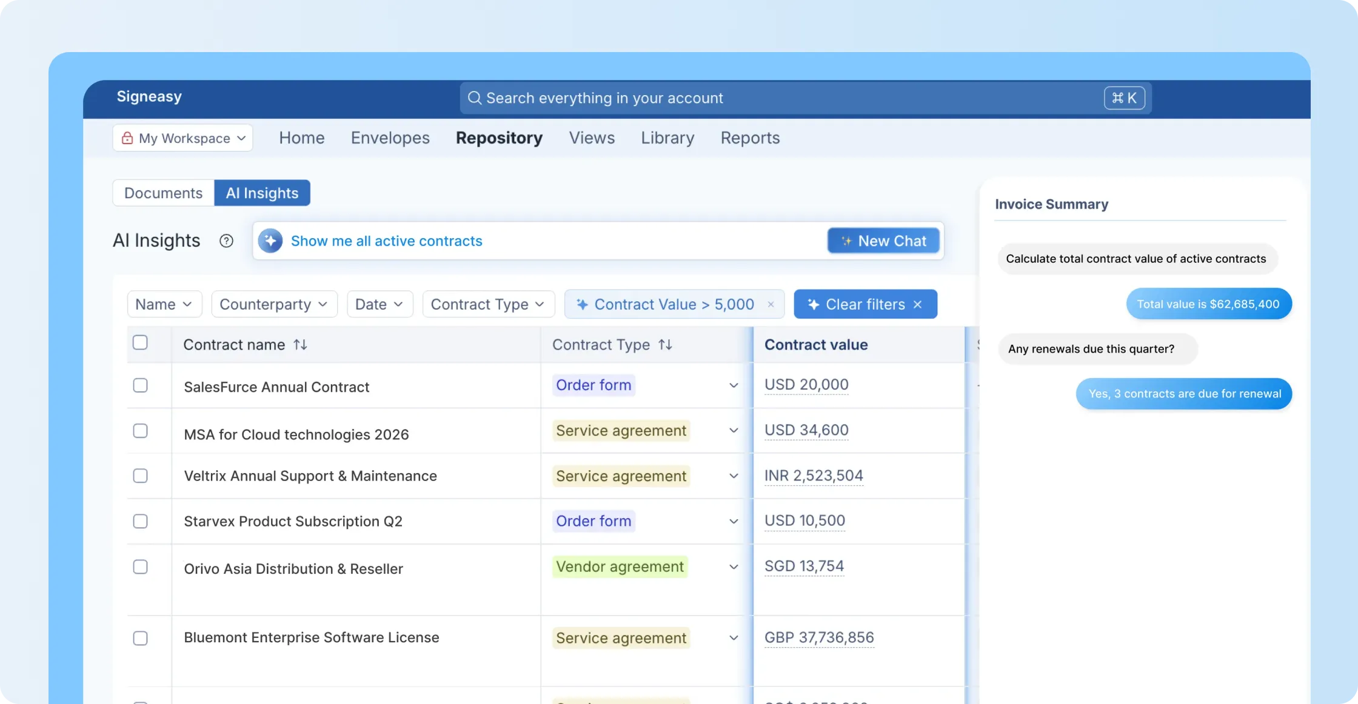Click the ⌘K shortcut badge
The width and height of the screenshot is (1358, 704).
pyautogui.click(x=1124, y=98)
